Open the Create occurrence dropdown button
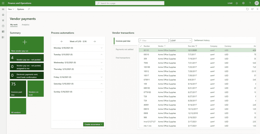The image size is (260, 134). click(93, 124)
